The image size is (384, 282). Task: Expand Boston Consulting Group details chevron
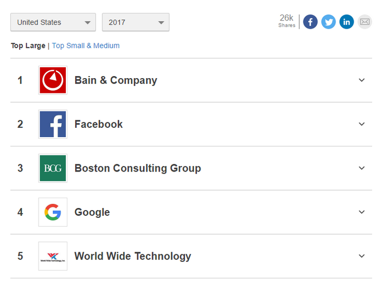tap(362, 168)
